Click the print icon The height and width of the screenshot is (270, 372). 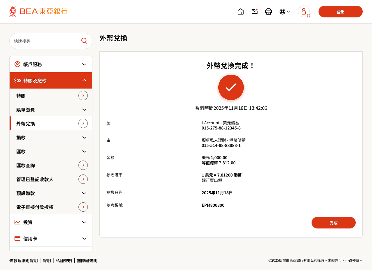click(269, 11)
